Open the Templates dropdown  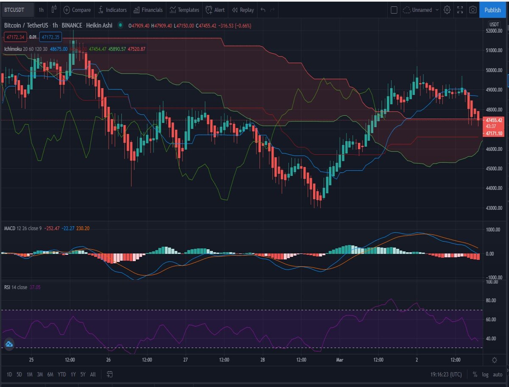[x=184, y=10]
